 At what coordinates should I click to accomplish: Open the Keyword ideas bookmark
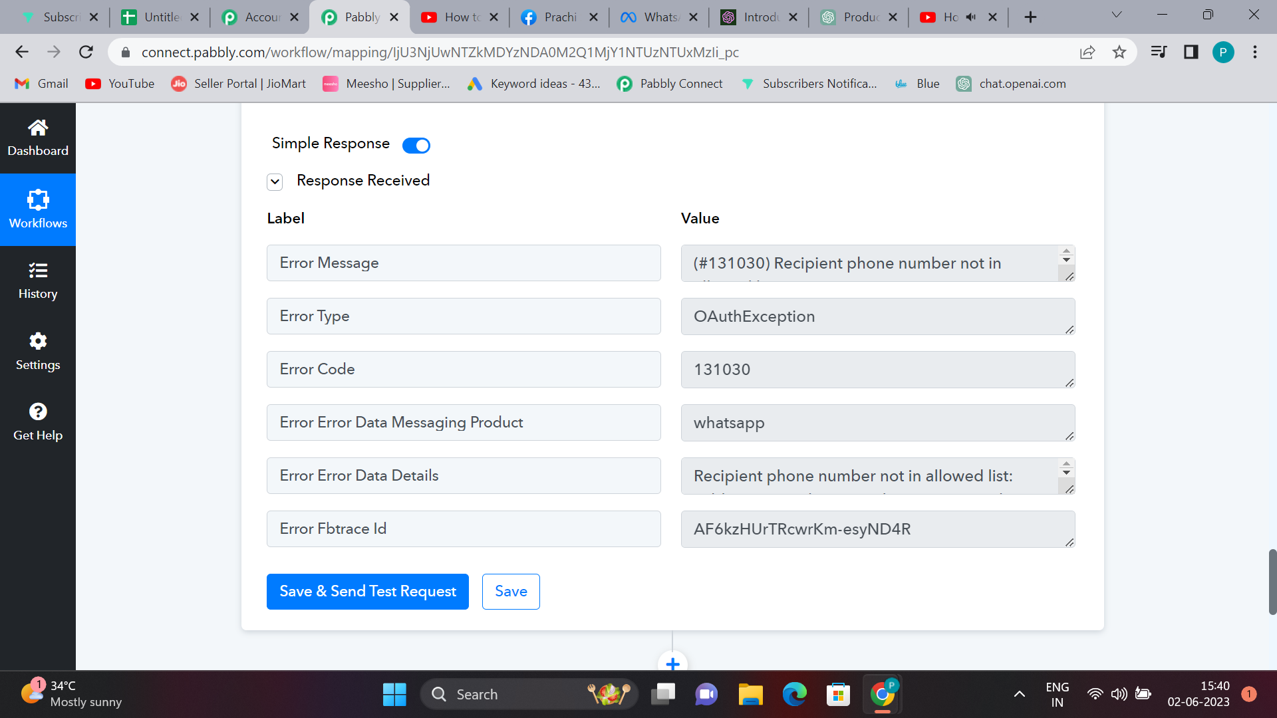point(534,84)
